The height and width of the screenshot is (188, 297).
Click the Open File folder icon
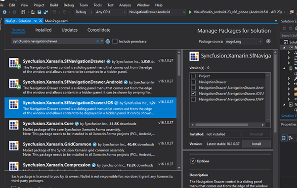point(33,12)
